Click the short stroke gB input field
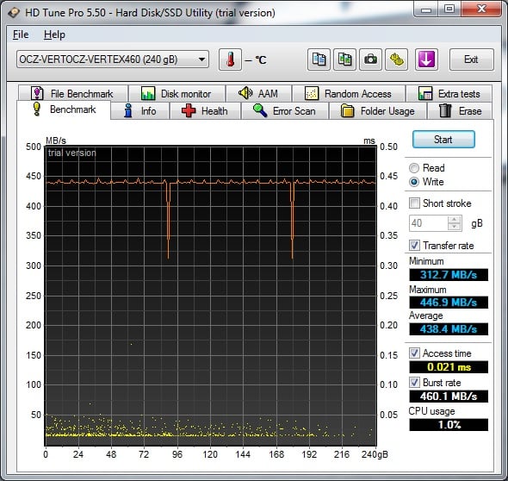The width and height of the screenshot is (508, 481). coord(429,223)
